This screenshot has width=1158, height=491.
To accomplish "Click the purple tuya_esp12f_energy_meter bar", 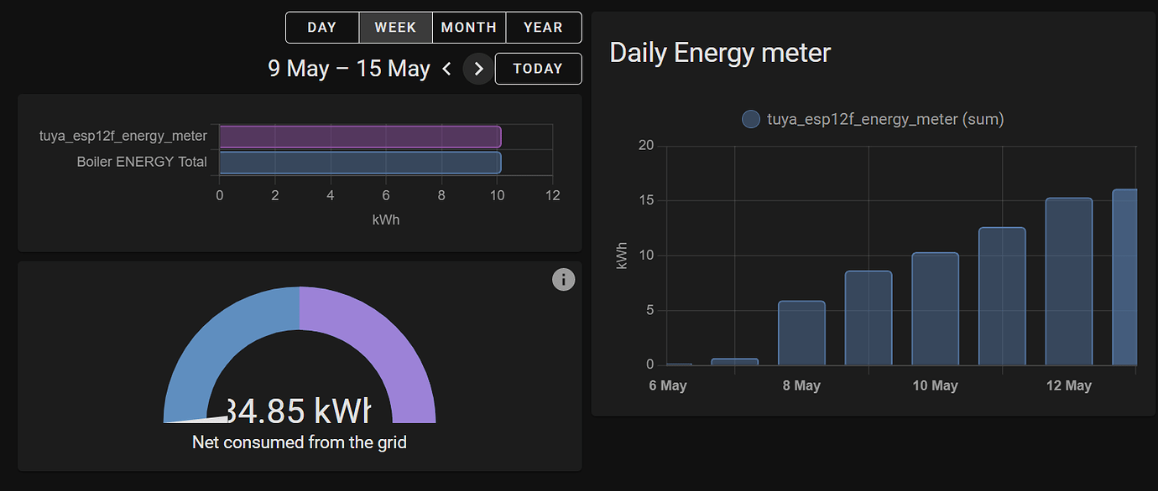I will click(360, 137).
